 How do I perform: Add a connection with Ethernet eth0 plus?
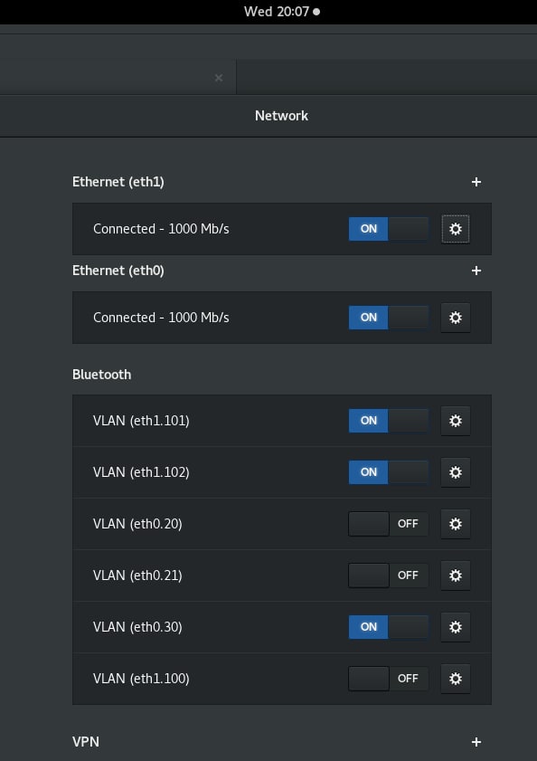476,271
